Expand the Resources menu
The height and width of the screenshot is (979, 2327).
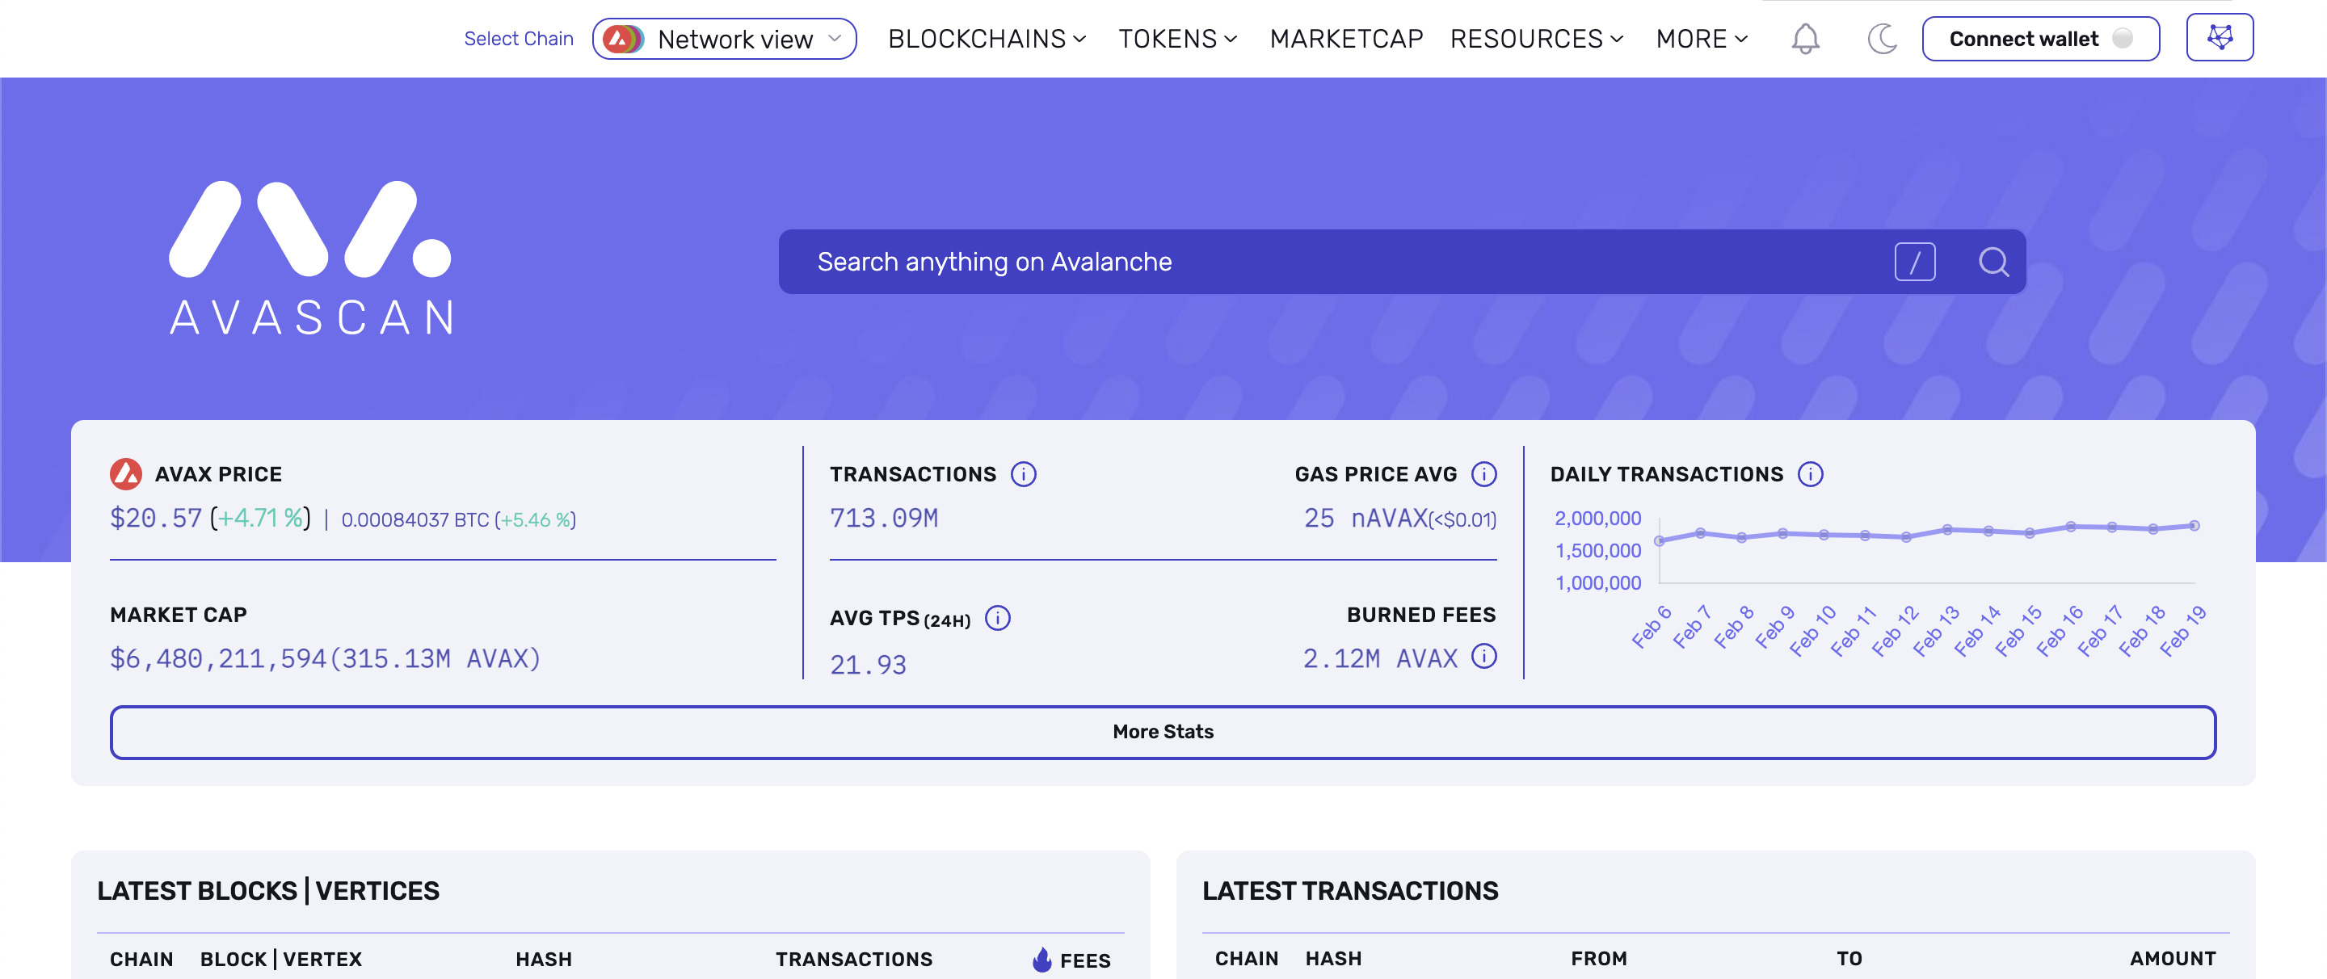[x=1536, y=39]
